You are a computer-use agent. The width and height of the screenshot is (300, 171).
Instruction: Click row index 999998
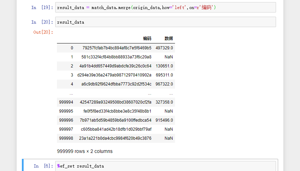(66, 138)
